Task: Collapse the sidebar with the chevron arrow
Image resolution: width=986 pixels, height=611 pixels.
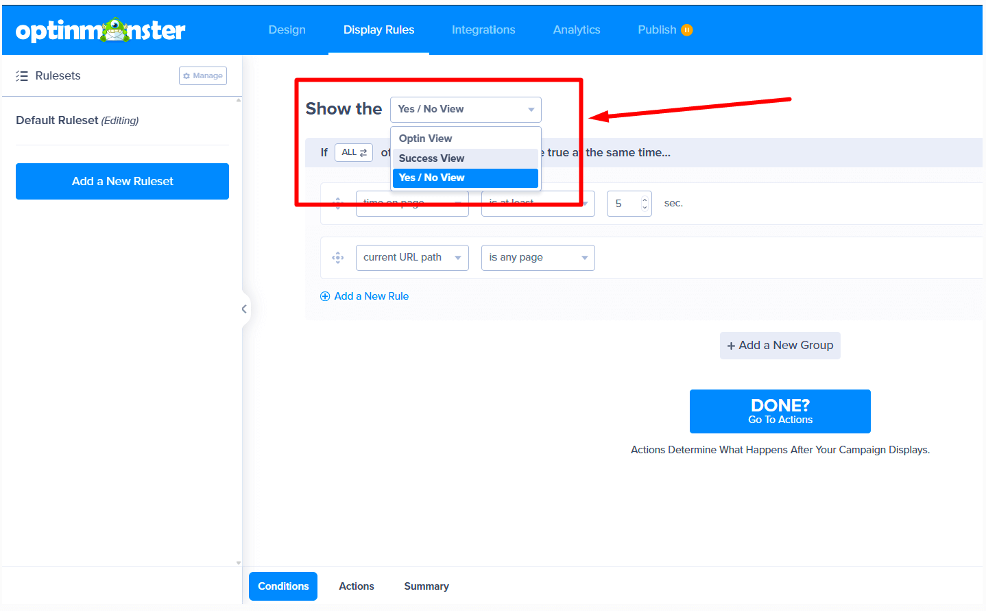Action: tap(244, 309)
